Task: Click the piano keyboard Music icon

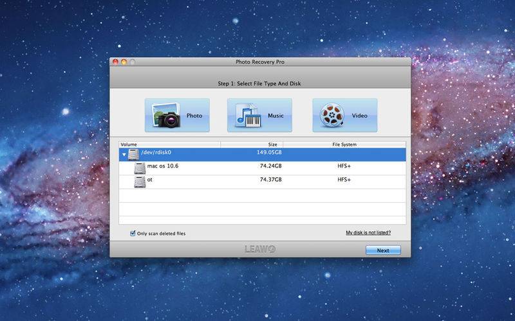Action: coord(248,116)
